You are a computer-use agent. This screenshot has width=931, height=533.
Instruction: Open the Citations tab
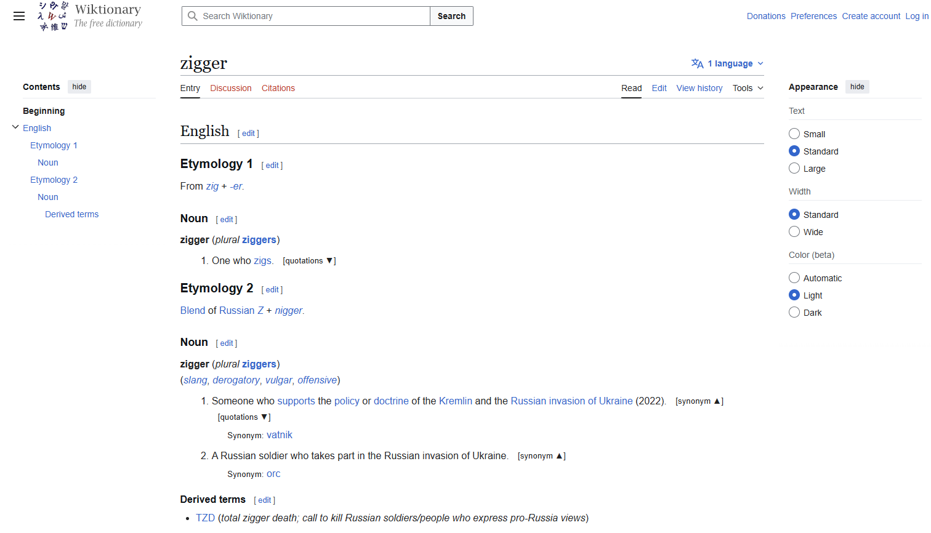[278, 88]
